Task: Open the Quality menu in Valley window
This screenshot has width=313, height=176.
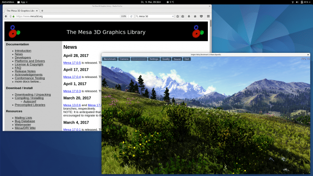Action: (166, 59)
